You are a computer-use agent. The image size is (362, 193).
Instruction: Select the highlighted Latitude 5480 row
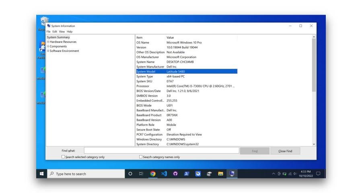click(187, 72)
